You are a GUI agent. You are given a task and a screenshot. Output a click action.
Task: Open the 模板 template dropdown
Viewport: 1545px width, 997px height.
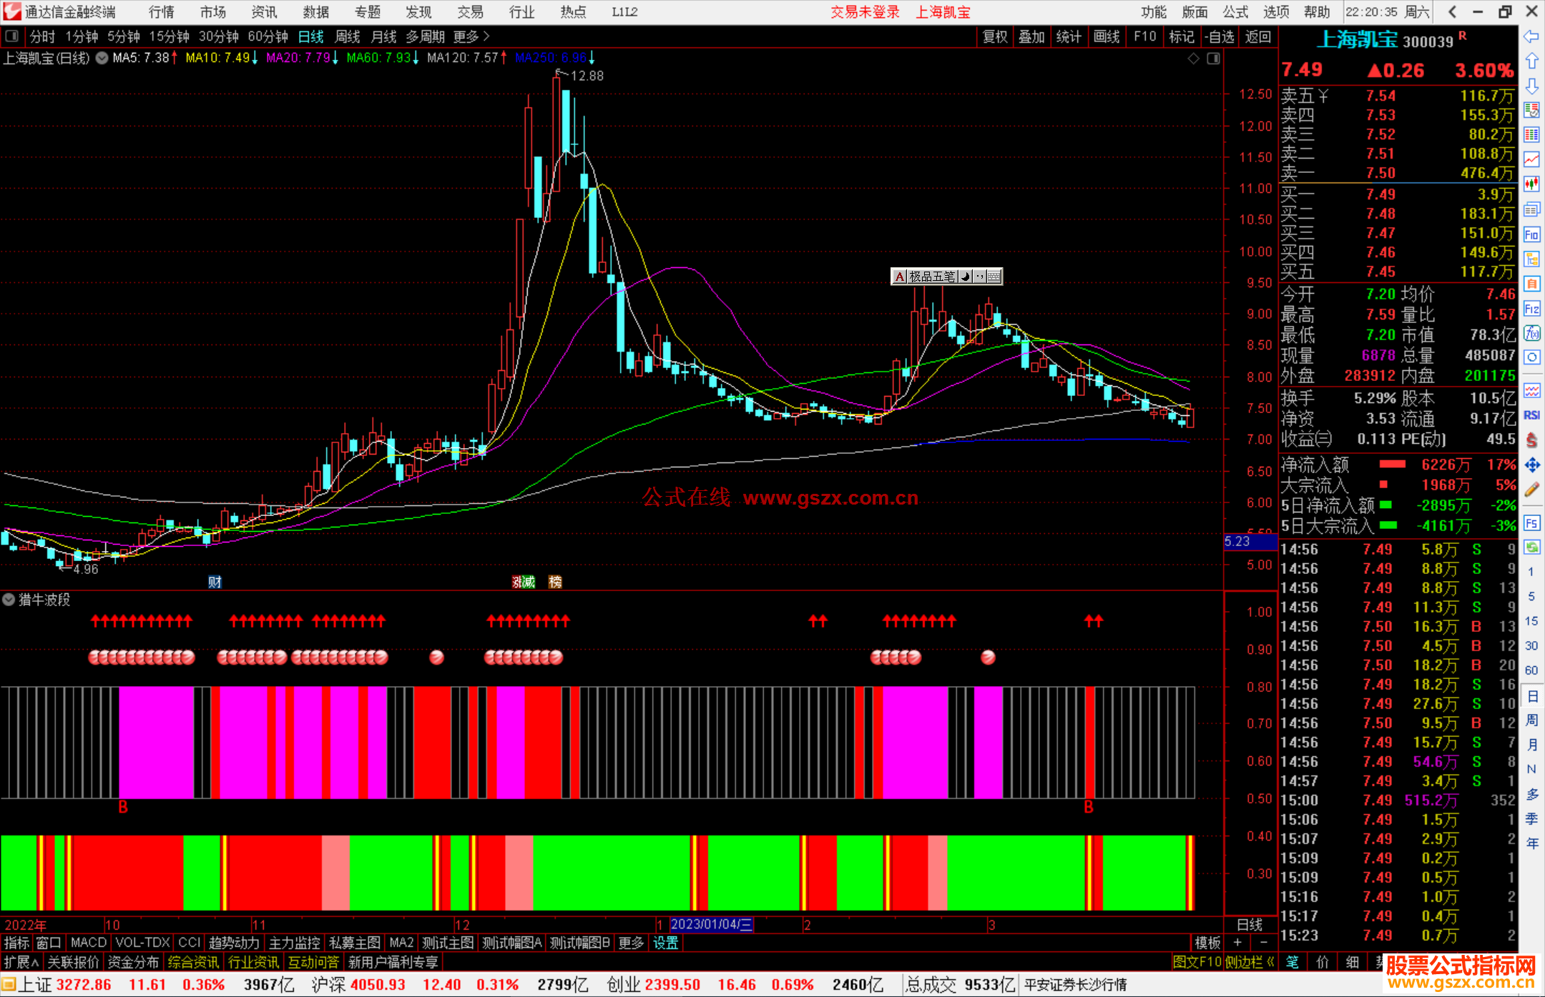pyautogui.click(x=1207, y=943)
